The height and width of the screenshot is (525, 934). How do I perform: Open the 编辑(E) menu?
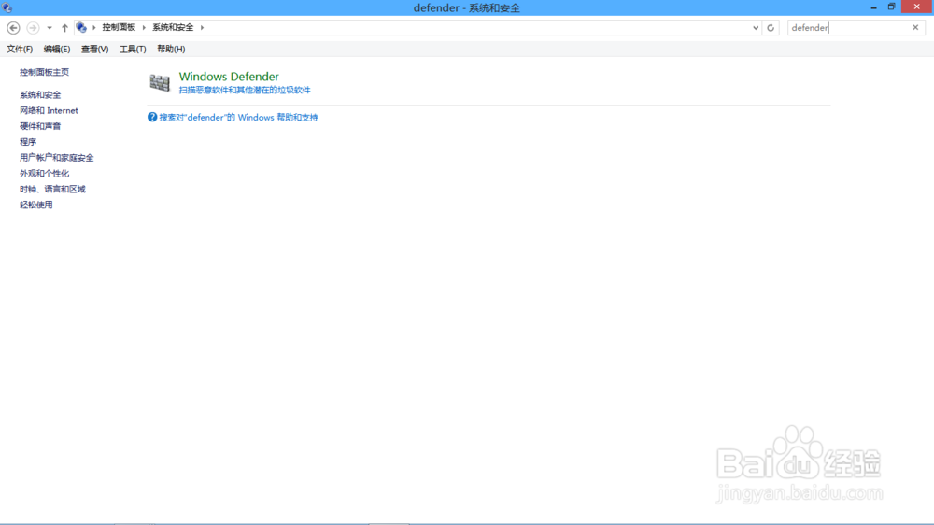click(57, 49)
